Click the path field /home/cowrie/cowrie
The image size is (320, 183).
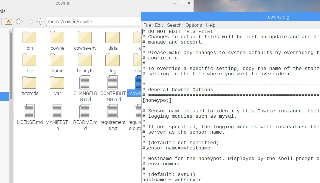[x=94, y=21]
